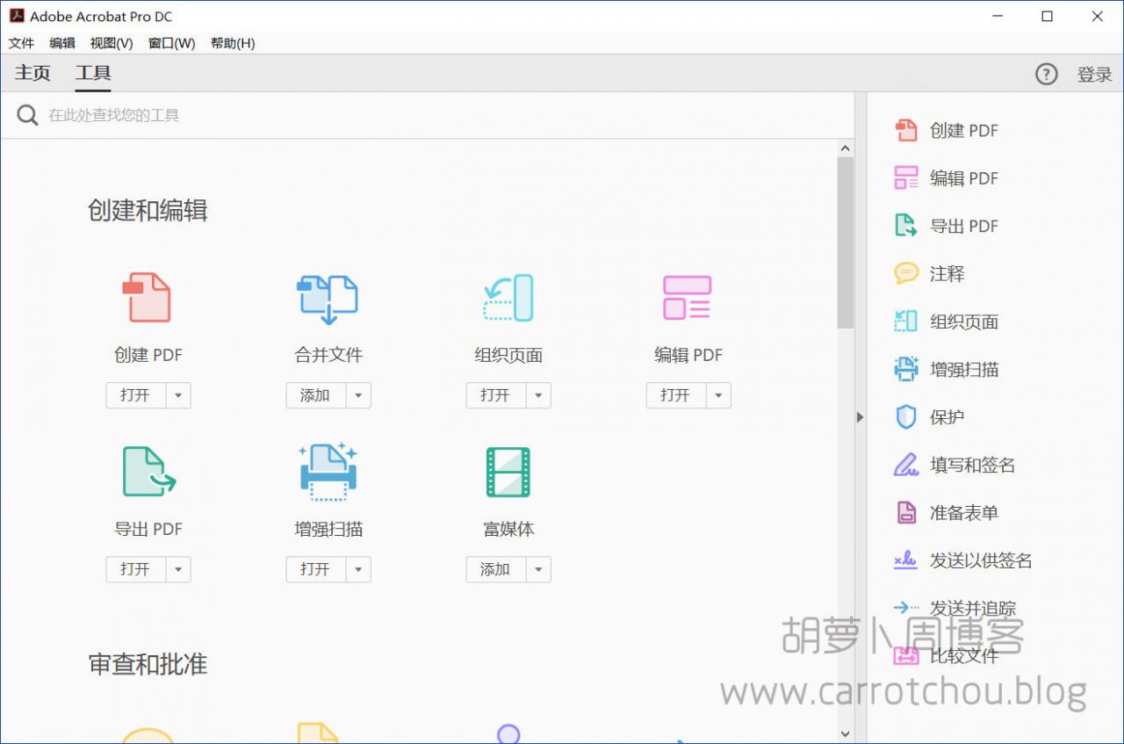Viewport: 1124px width, 744px height.
Task: Select the 合并文件 tool icon
Action: click(x=328, y=298)
